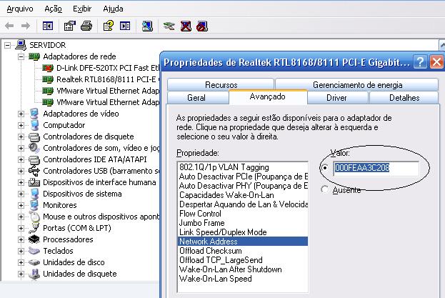Image resolution: width=445 pixels, height=298 pixels.
Task: Open the Properties toolbar icon
Action: pos(70,26)
